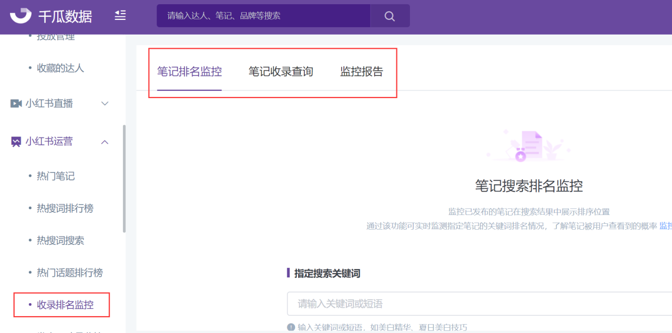Open the 热搜词排行榜 sidebar item
Screen dimensions: 672x333
tap(65, 208)
